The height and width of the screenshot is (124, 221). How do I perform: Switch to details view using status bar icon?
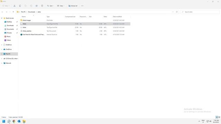217,117
